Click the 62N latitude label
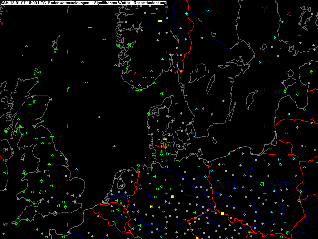Screen dimensions: 318x239 tap(5, 11)
